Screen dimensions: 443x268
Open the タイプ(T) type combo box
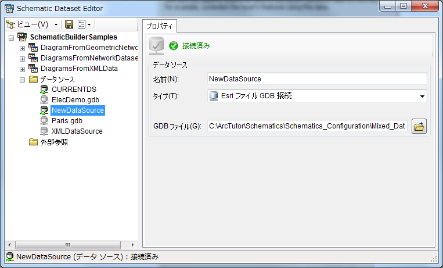317,96
